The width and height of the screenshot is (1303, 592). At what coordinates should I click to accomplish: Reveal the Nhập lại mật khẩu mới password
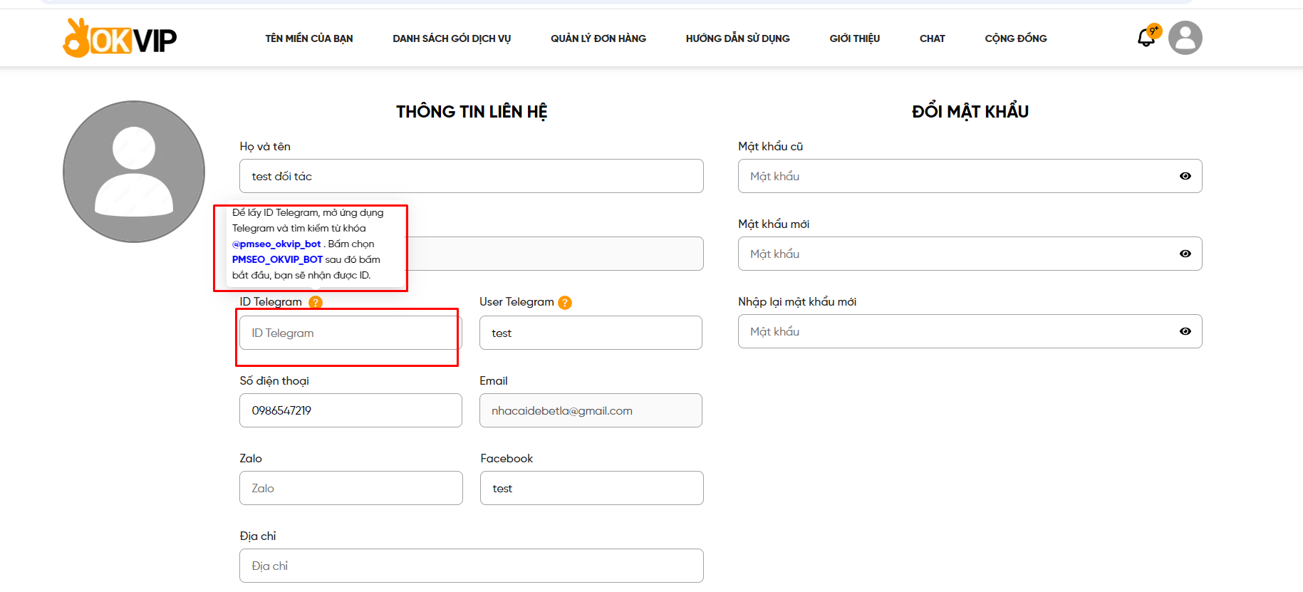1185,331
